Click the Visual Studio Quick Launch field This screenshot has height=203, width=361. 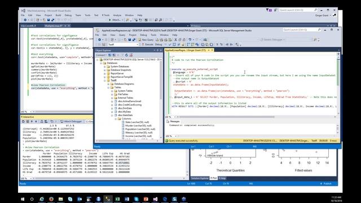(297, 10)
